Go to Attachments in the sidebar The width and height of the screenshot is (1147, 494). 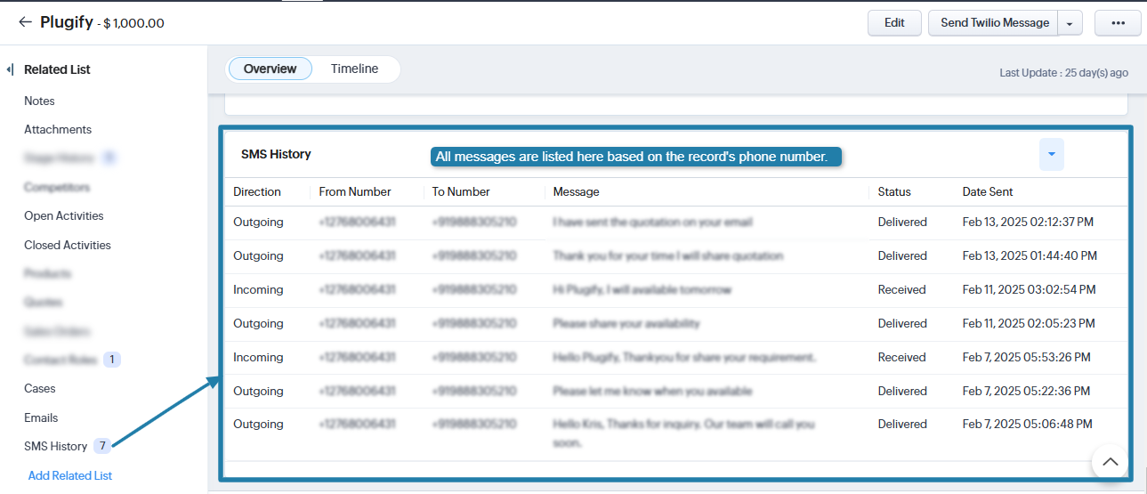58,129
